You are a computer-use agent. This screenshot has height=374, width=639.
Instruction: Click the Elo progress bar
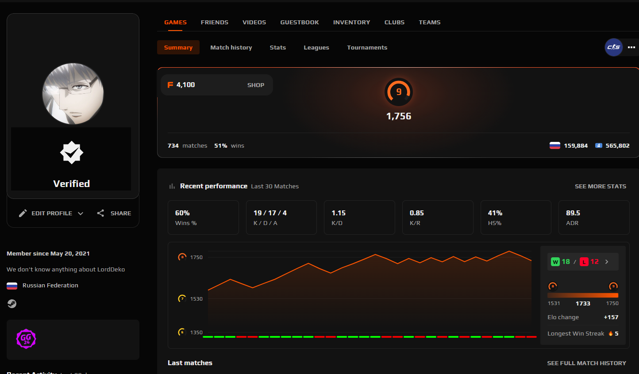coord(583,295)
